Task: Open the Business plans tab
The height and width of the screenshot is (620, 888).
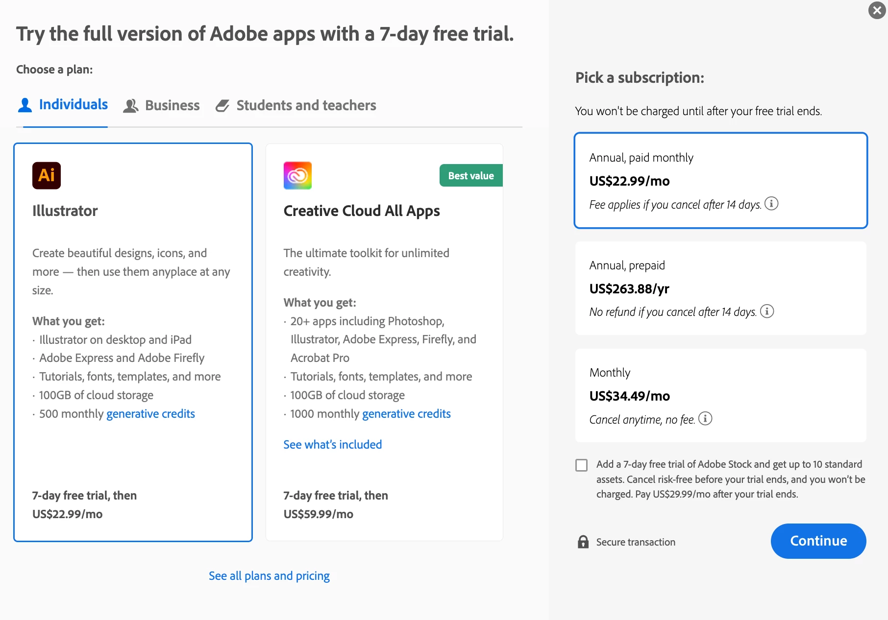Action: coord(172,106)
